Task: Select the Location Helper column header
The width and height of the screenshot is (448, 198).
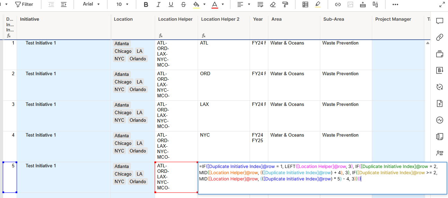Action: tap(177, 27)
